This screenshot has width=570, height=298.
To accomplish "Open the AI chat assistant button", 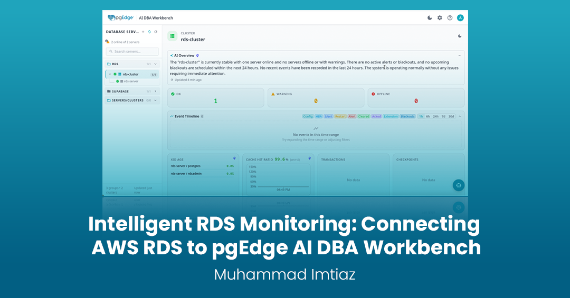I will [x=459, y=185].
